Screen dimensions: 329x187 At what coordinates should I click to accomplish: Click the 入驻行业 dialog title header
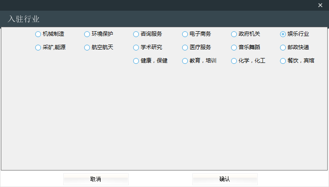[x=24, y=19]
